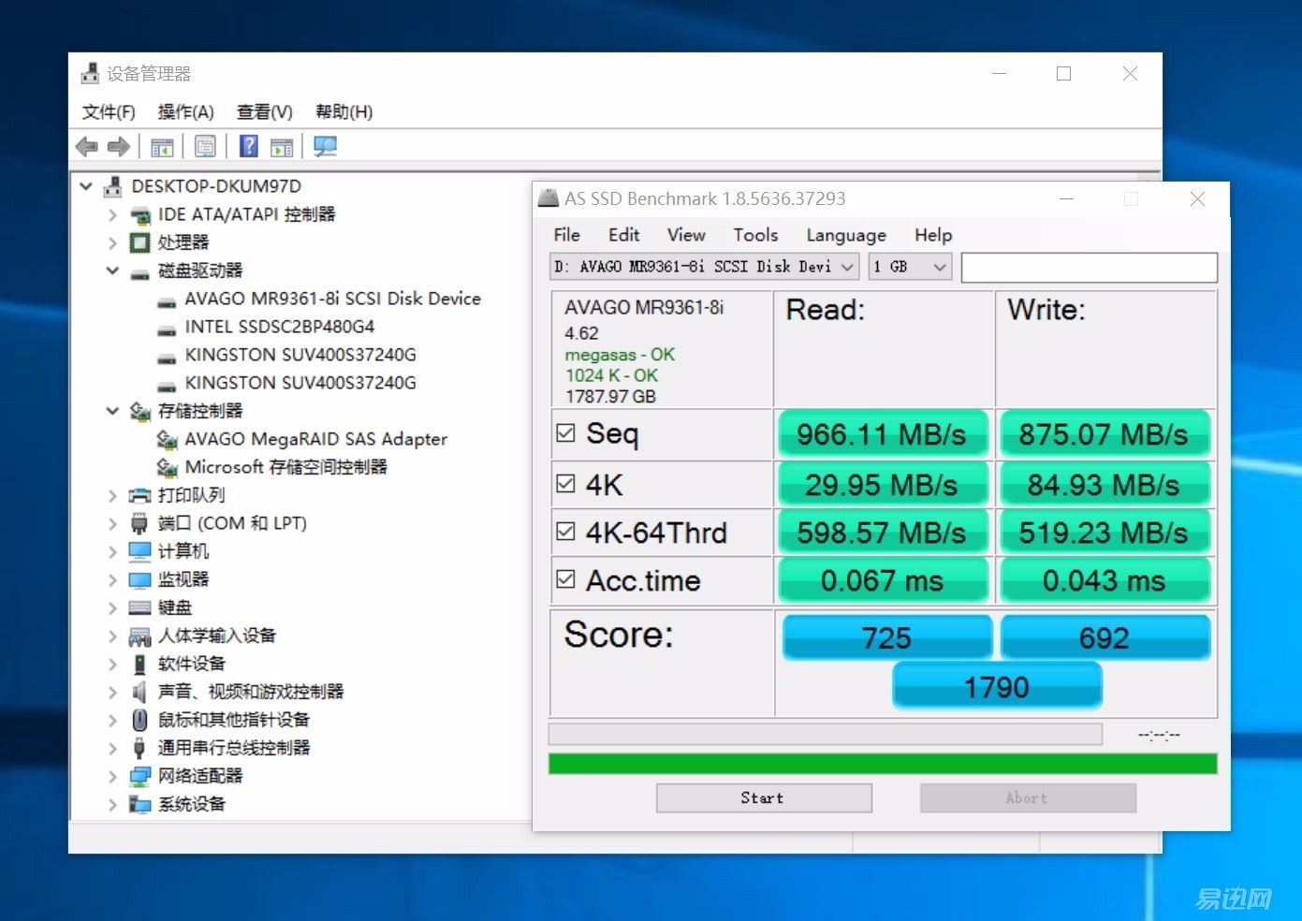This screenshot has height=921, width=1302.
Task: Click the empty text field beside size dropdown
Action: coord(1089,268)
